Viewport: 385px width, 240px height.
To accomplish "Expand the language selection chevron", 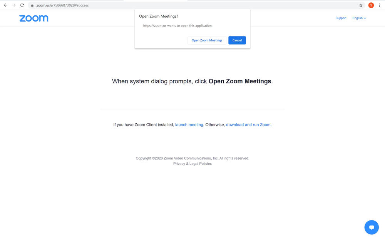I will pyautogui.click(x=365, y=18).
